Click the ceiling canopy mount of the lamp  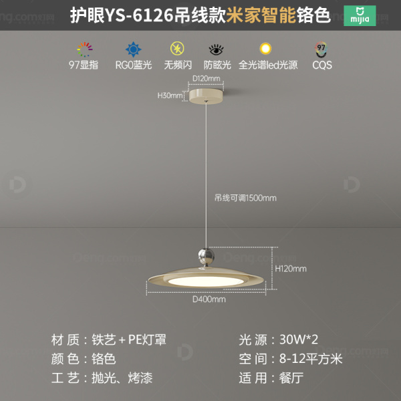click(x=206, y=96)
